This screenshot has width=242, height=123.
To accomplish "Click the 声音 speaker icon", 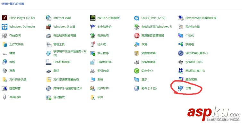I will tap(4, 71).
